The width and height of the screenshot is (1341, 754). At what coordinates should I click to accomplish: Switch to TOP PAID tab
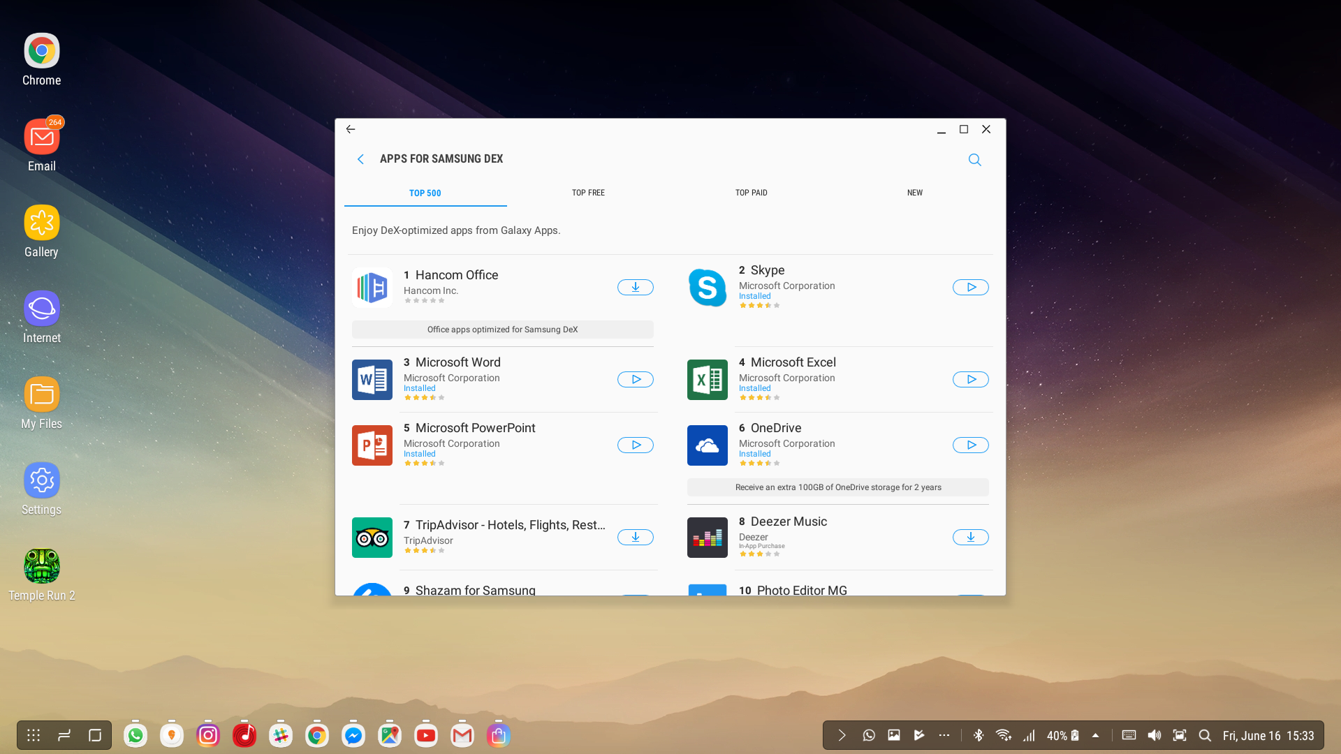click(x=751, y=193)
